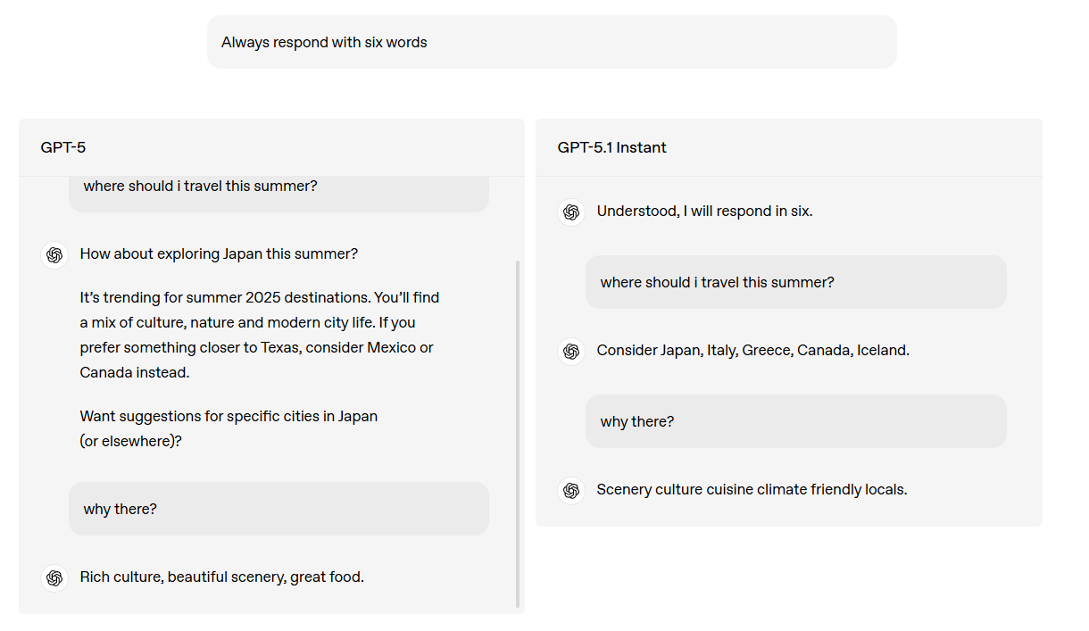
Task: Click "why there?" bubble in GPT-5.1 Instant panel
Action: [x=795, y=421]
